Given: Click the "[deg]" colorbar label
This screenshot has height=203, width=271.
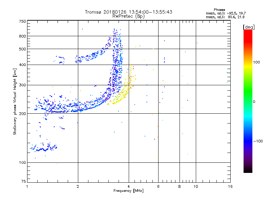Looking at the screenshot, I should 249,27.
